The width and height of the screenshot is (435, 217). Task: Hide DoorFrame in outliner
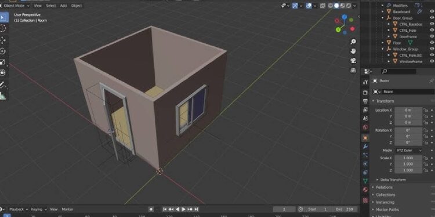[x=432, y=36]
